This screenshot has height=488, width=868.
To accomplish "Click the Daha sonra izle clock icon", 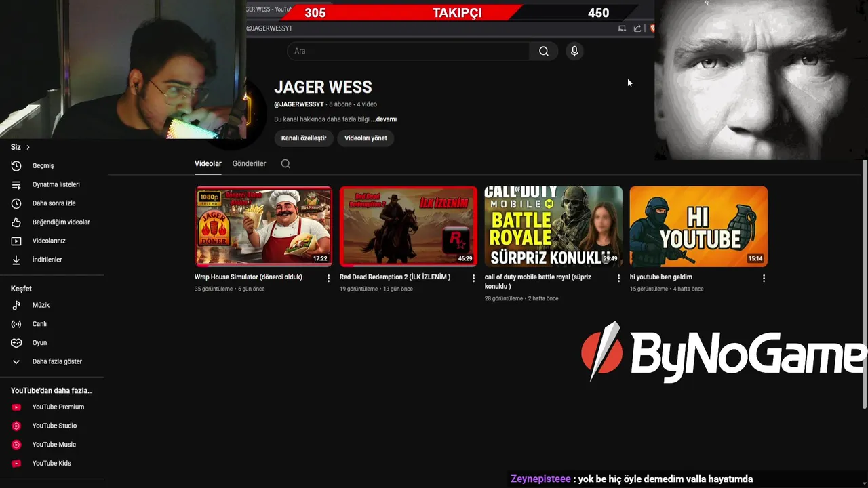I will [x=16, y=203].
